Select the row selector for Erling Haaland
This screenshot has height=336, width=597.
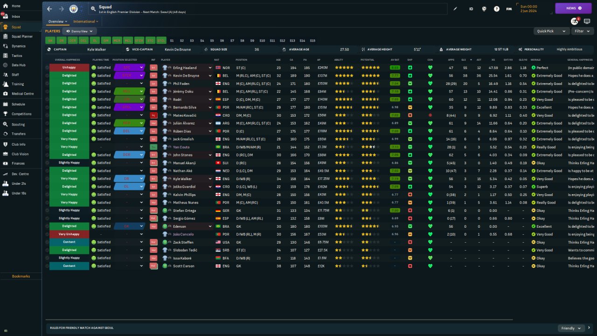(x=47, y=68)
